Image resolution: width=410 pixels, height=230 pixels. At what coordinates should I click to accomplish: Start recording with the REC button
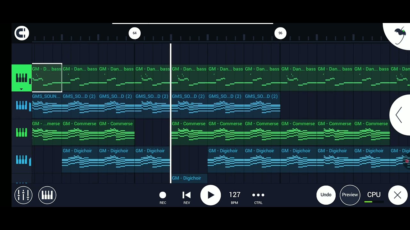pyautogui.click(x=163, y=198)
